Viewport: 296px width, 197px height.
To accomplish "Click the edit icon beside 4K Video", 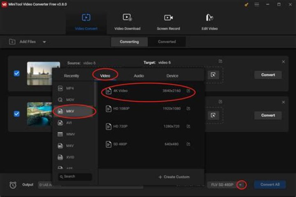I will (x=188, y=91).
